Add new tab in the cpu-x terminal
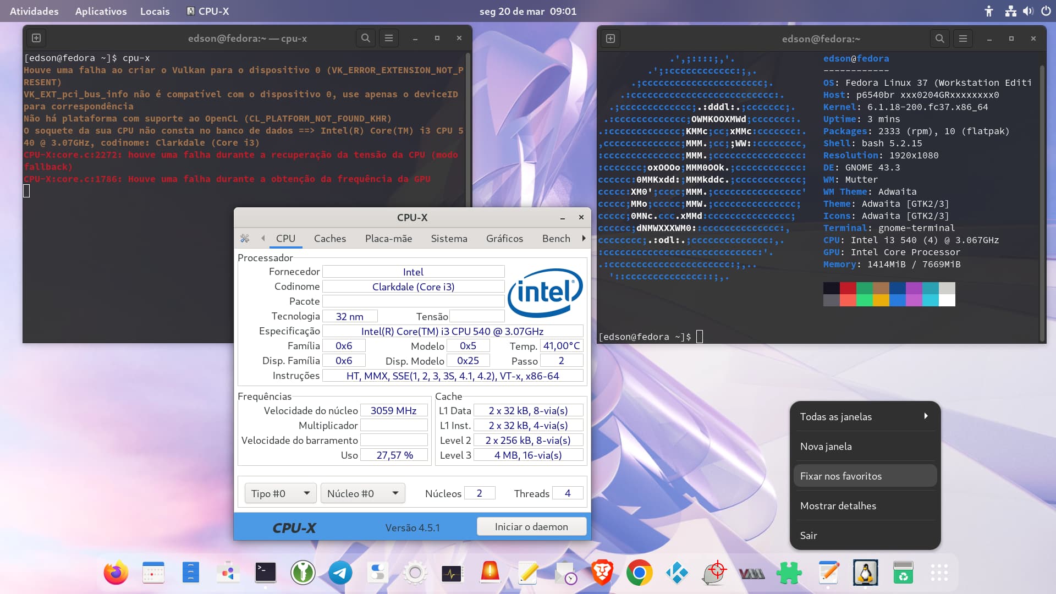 (x=36, y=38)
